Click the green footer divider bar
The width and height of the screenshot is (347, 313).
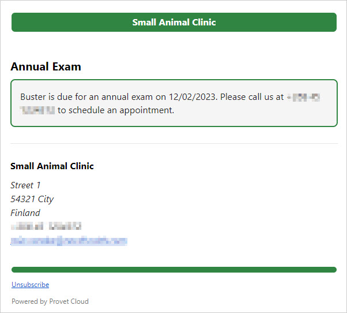[174, 270]
